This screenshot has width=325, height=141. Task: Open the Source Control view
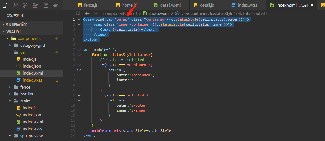tap(25, 5)
